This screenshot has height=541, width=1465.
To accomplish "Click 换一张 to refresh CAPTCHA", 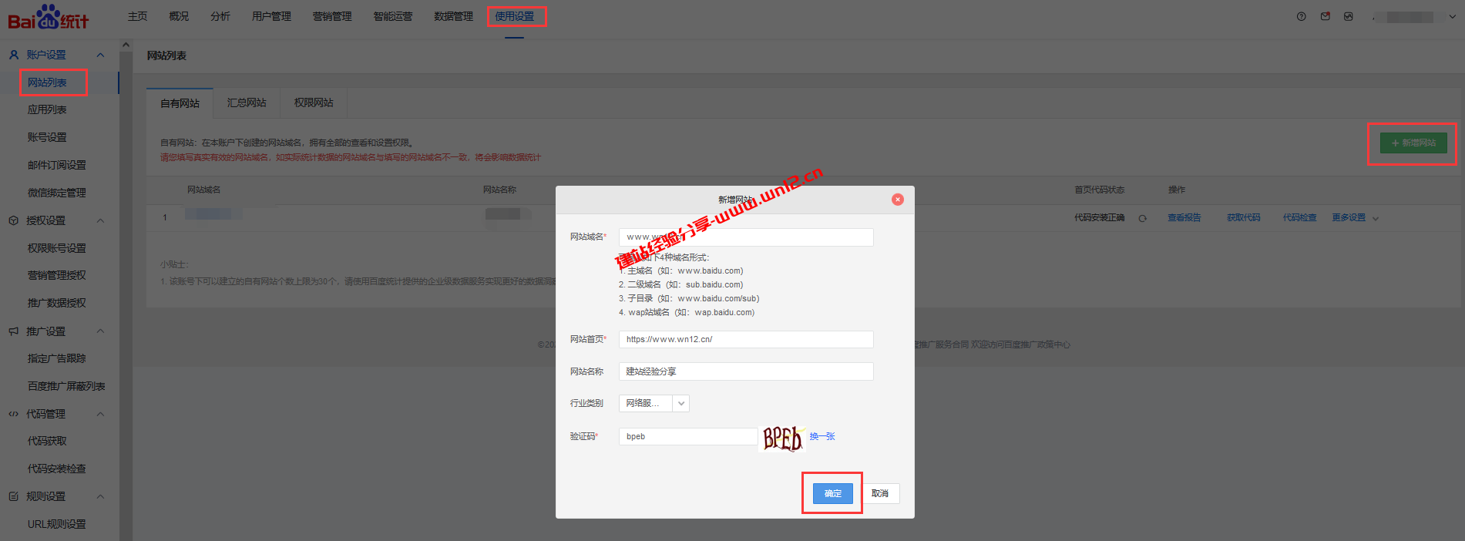I will click(822, 436).
